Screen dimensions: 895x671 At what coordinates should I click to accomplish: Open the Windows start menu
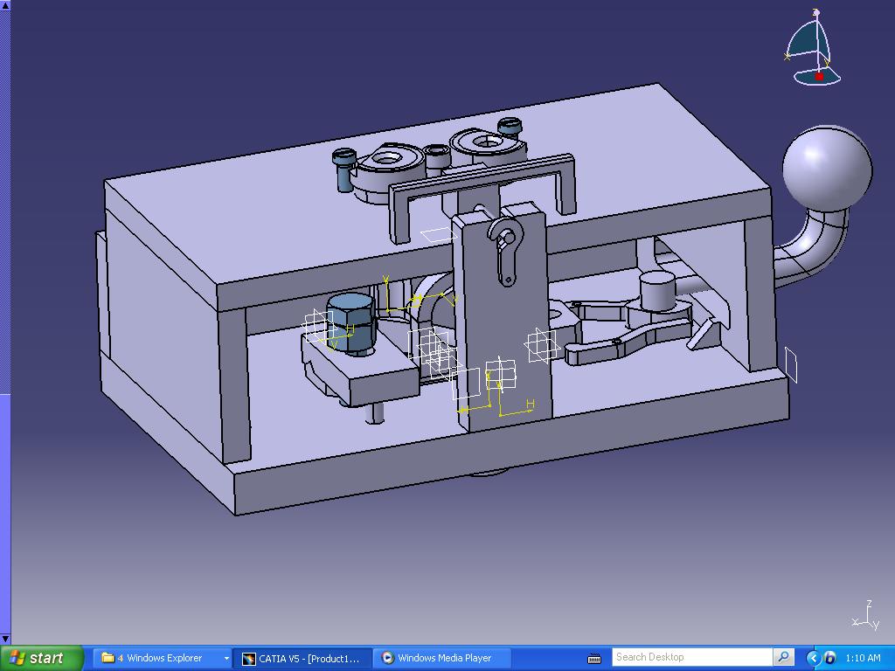[41, 658]
